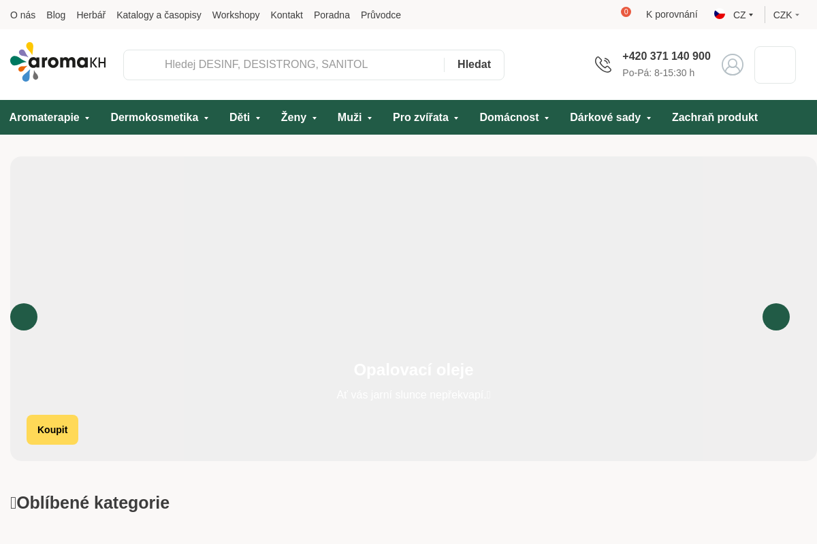Screen dimensions: 817x544
Task: Open the shopping cart box
Action: point(775,65)
